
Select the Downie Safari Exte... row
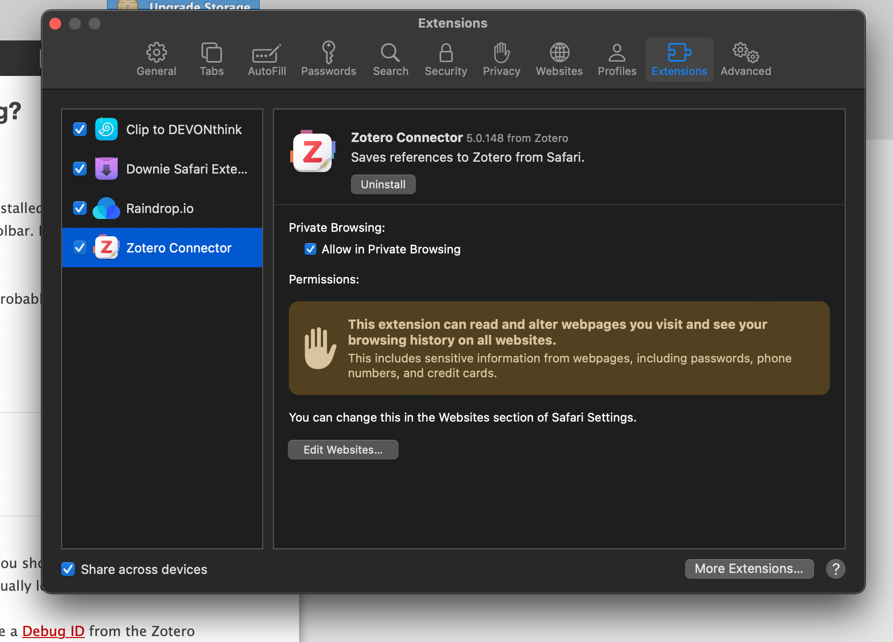coord(162,169)
